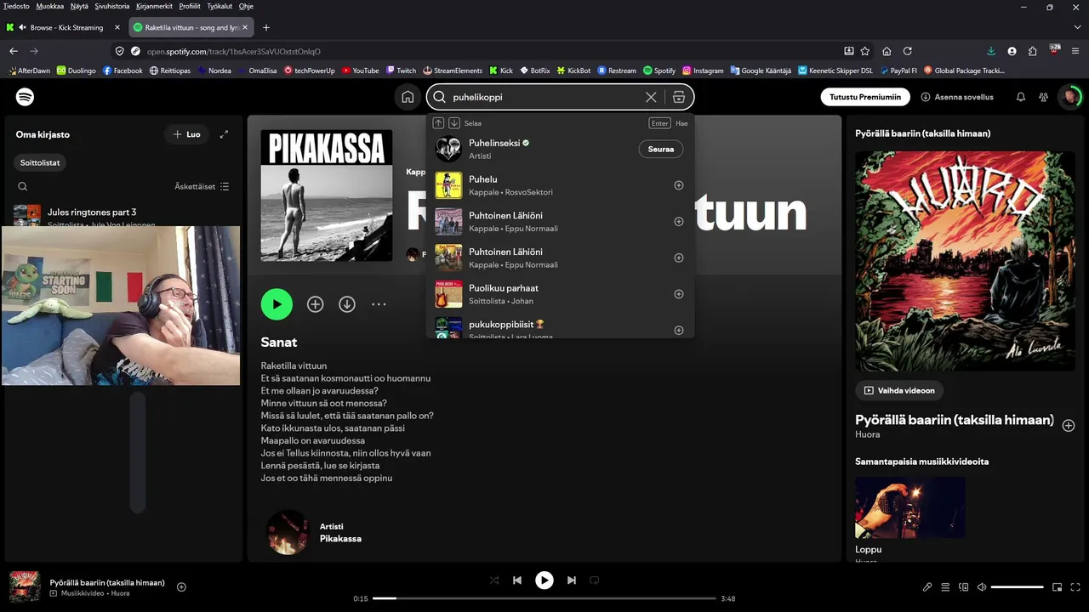The width and height of the screenshot is (1089, 612).
Task: Open the browser hamburger menu
Action: 1075,51
